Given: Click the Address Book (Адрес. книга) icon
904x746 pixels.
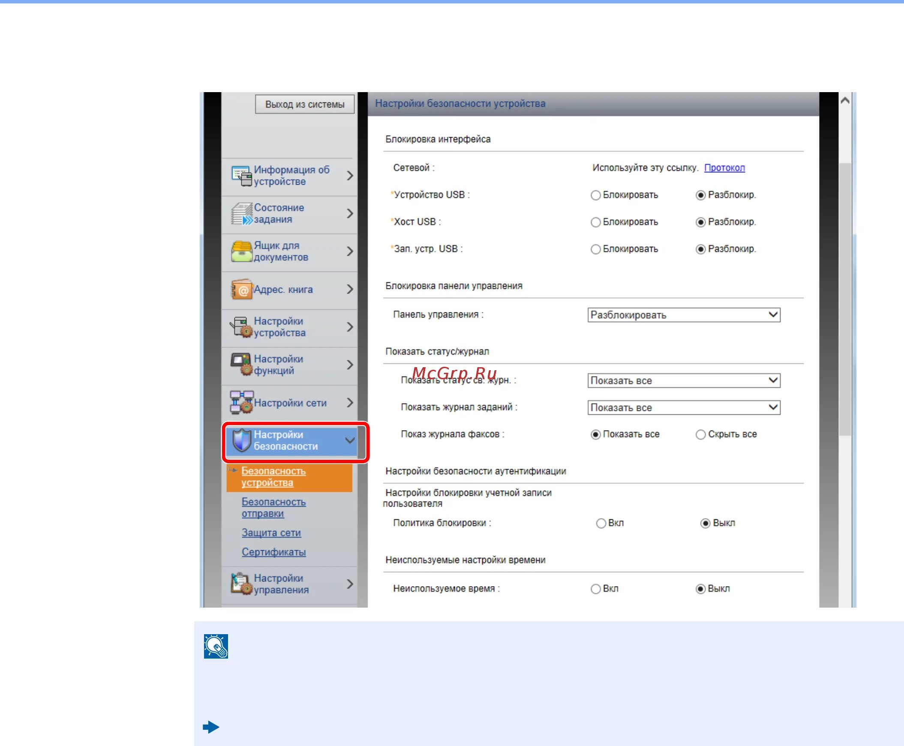Looking at the screenshot, I should coord(241,289).
